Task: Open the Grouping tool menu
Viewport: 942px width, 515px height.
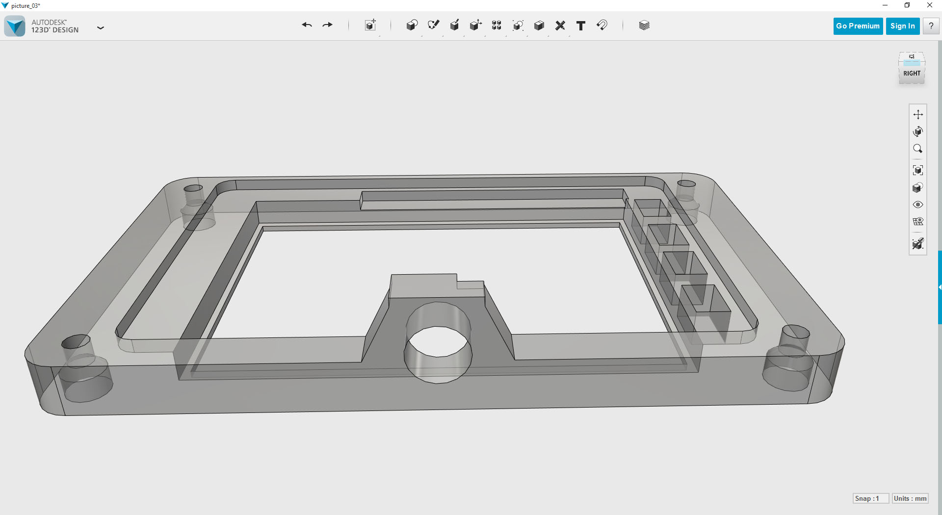Action: click(518, 26)
